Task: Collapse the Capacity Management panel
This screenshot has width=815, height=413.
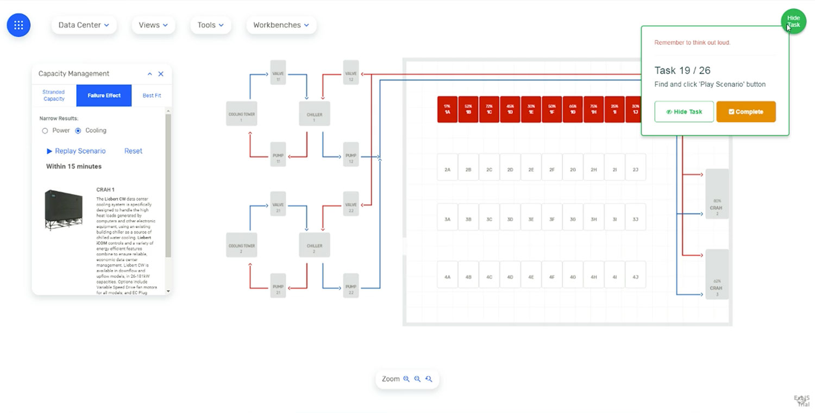Action: pyautogui.click(x=150, y=74)
